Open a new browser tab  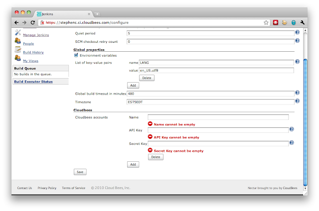tap(97, 13)
